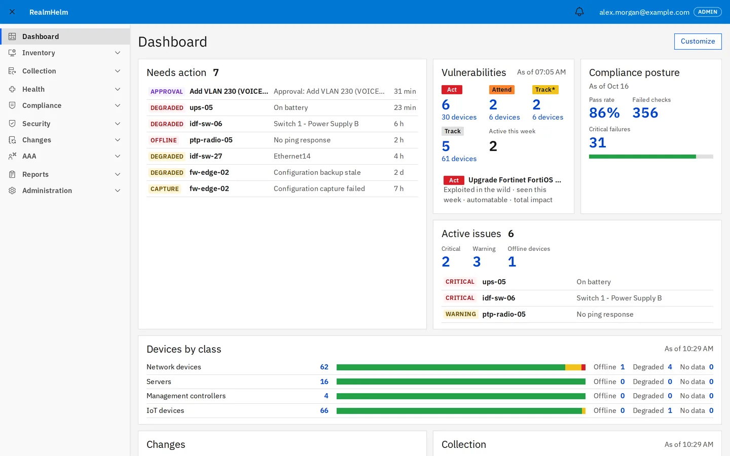The width and height of the screenshot is (730, 456).
Task: Click the Dashboard sidebar icon
Action: tap(12, 36)
